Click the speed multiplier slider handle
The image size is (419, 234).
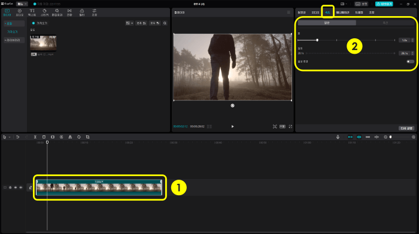point(317,40)
